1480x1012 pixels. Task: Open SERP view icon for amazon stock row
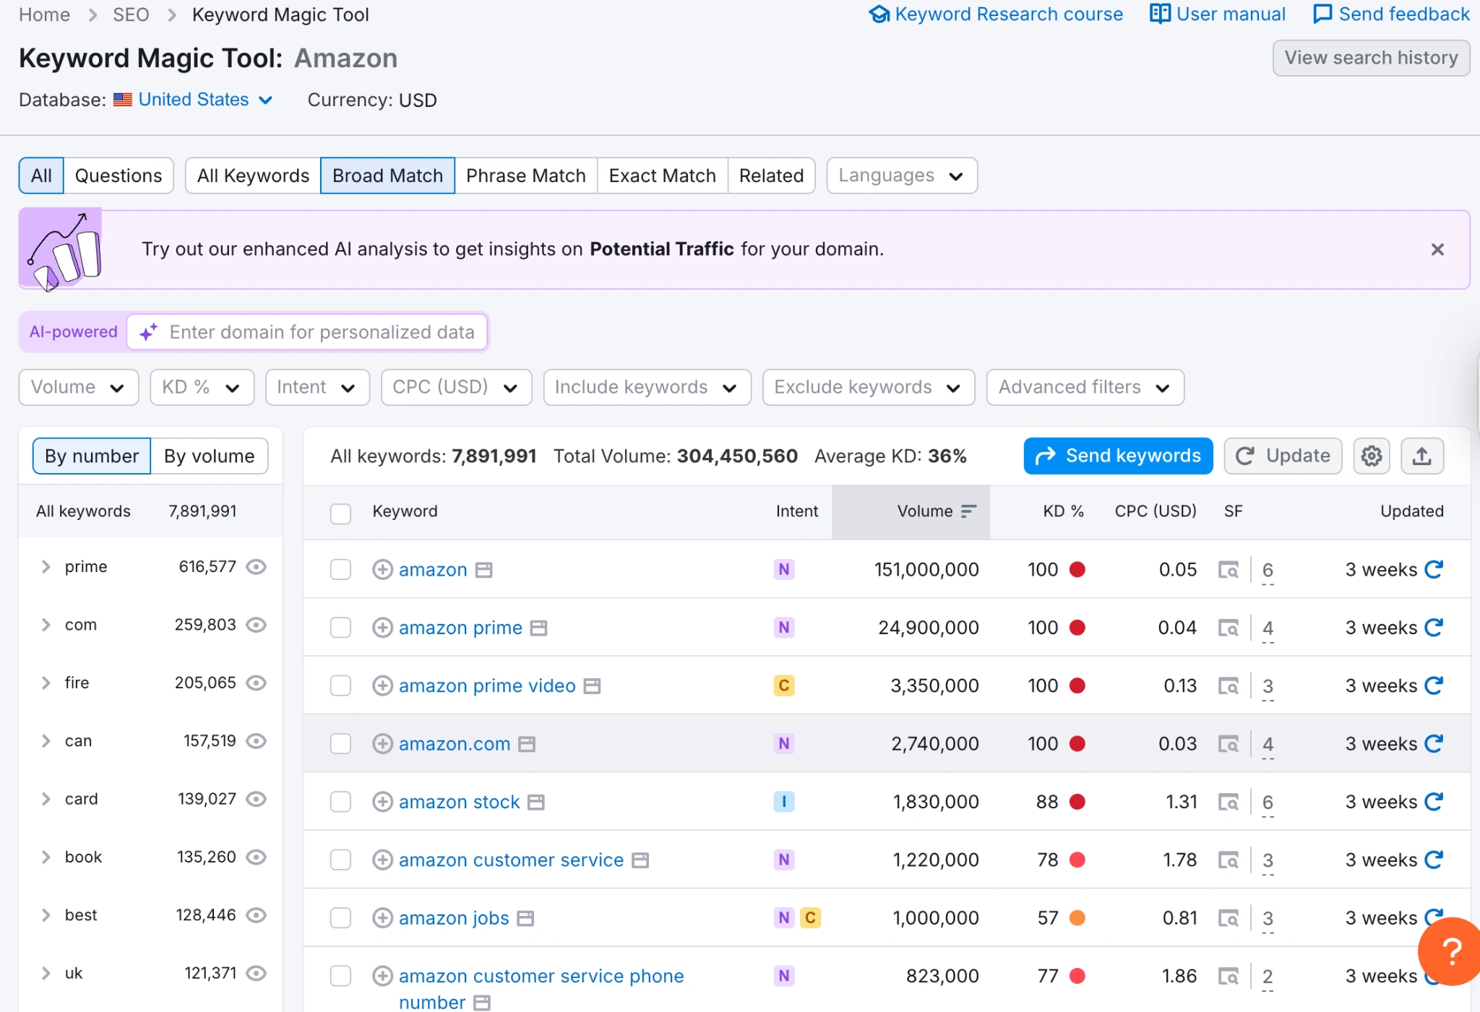1228,802
